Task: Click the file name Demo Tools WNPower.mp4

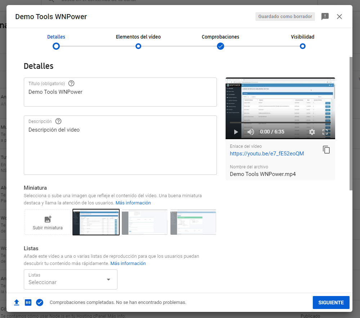Action: (x=263, y=174)
